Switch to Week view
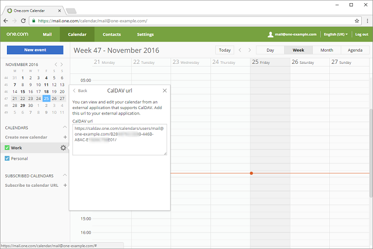 [x=298, y=50]
